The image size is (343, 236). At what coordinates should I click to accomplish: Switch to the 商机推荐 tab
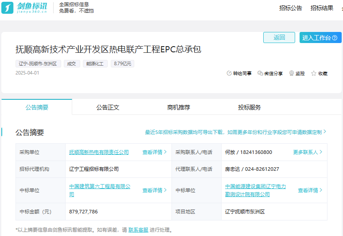click(179, 107)
